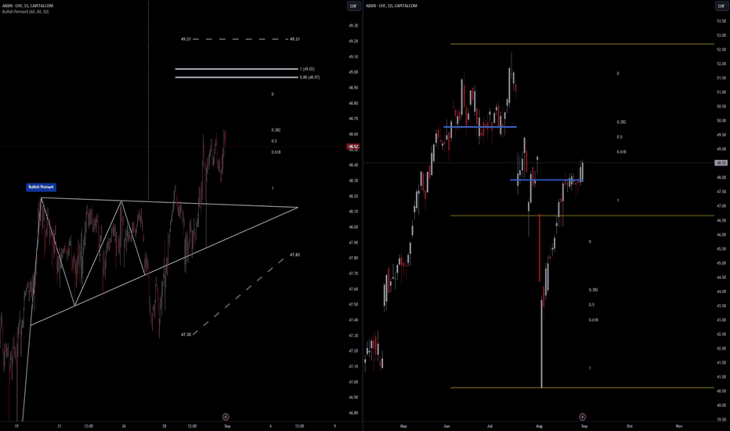Select the upper blue horizontal line near 49.80

[x=479, y=127]
